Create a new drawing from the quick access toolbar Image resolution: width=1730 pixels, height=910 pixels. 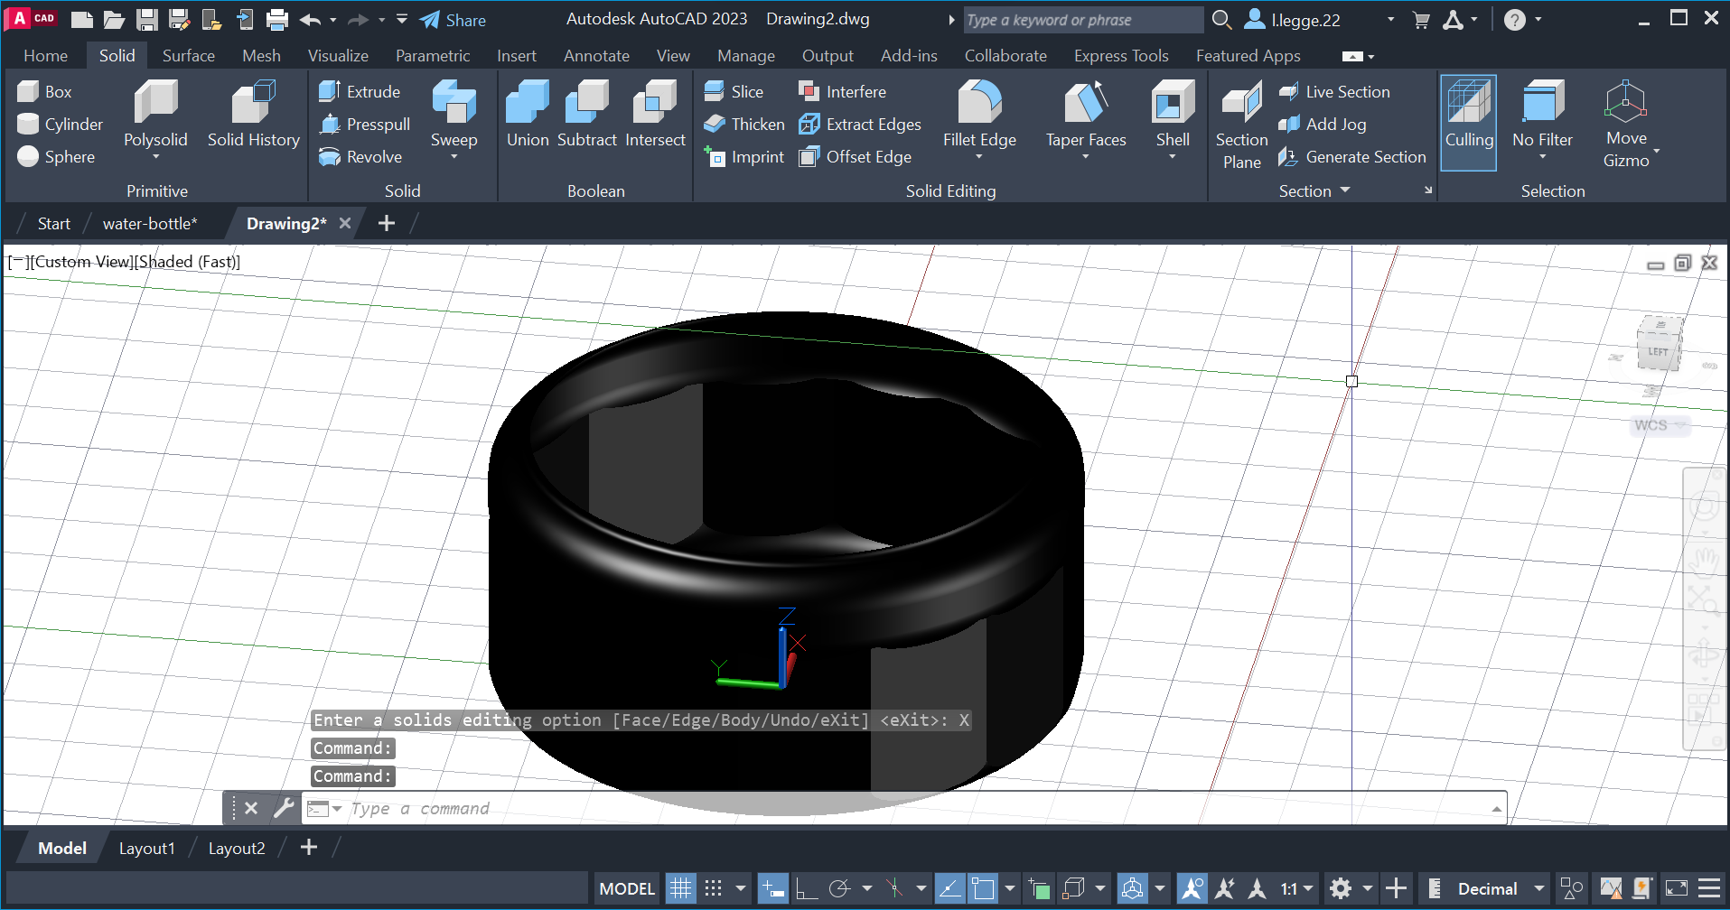click(x=81, y=19)
